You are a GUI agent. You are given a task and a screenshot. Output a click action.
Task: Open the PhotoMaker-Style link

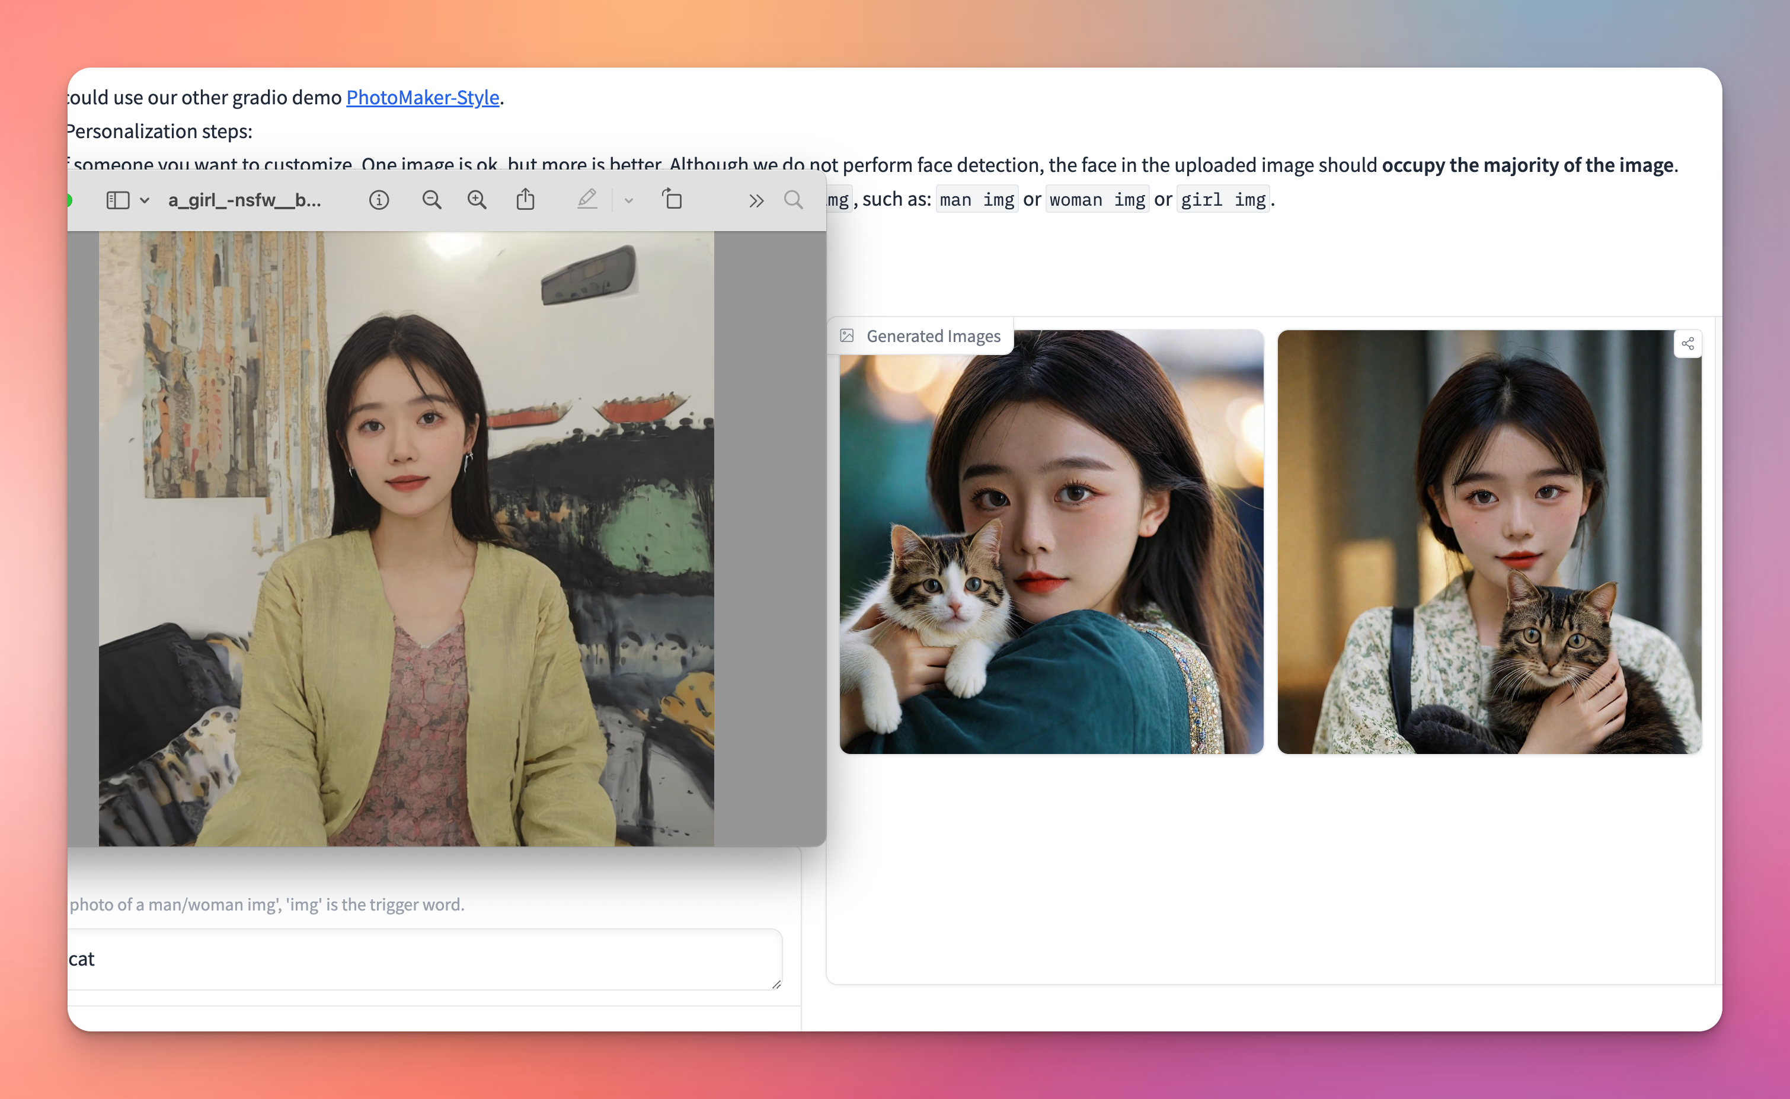tap(422, 97)
